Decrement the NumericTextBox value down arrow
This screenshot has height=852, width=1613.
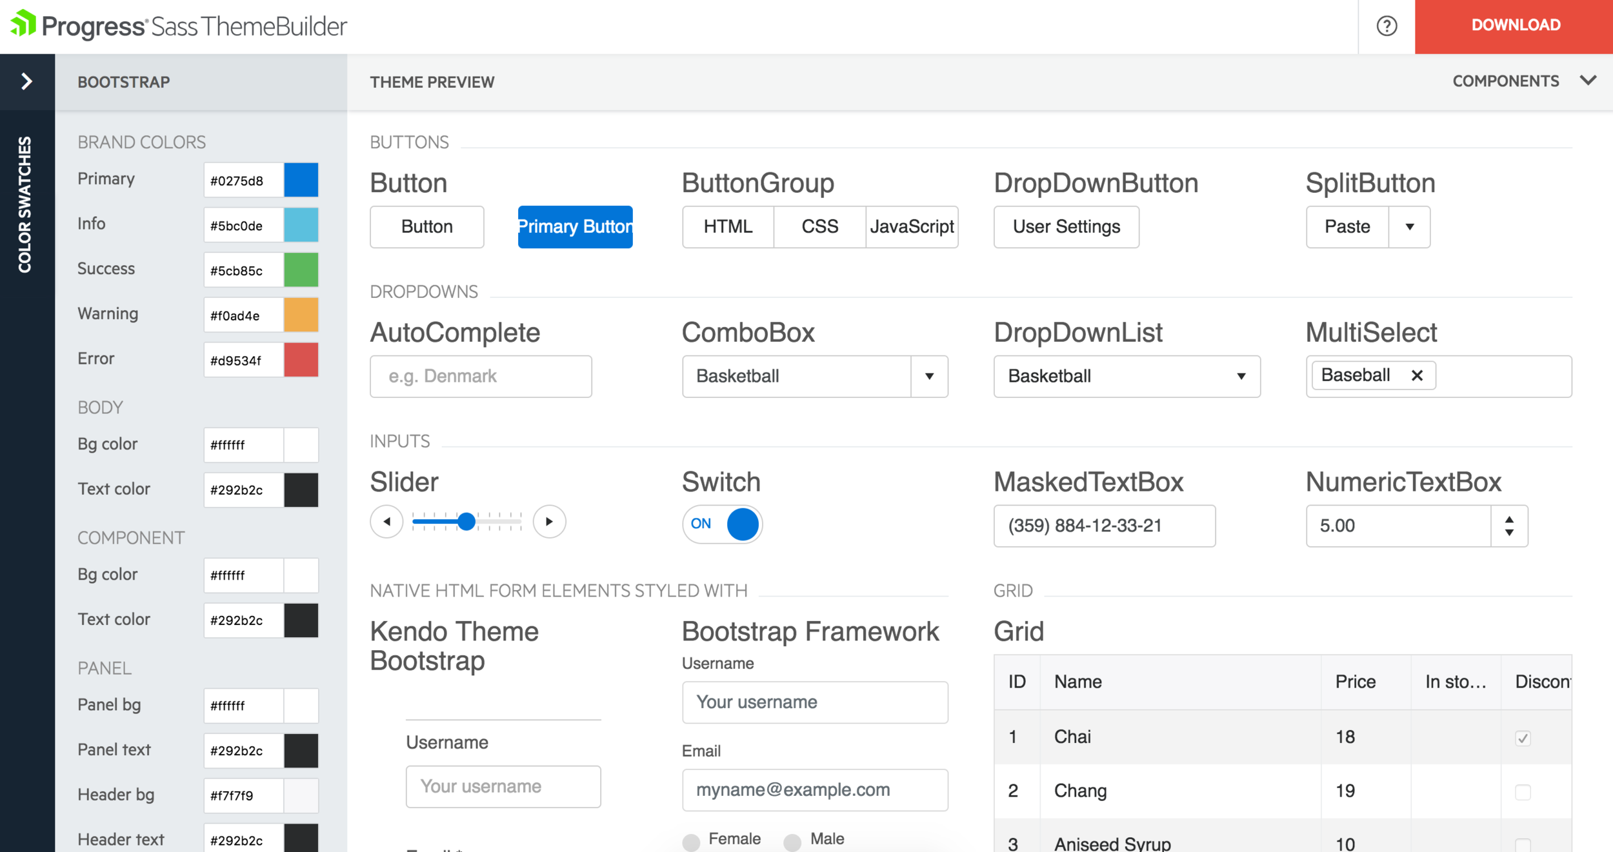tap(1509, 533)
